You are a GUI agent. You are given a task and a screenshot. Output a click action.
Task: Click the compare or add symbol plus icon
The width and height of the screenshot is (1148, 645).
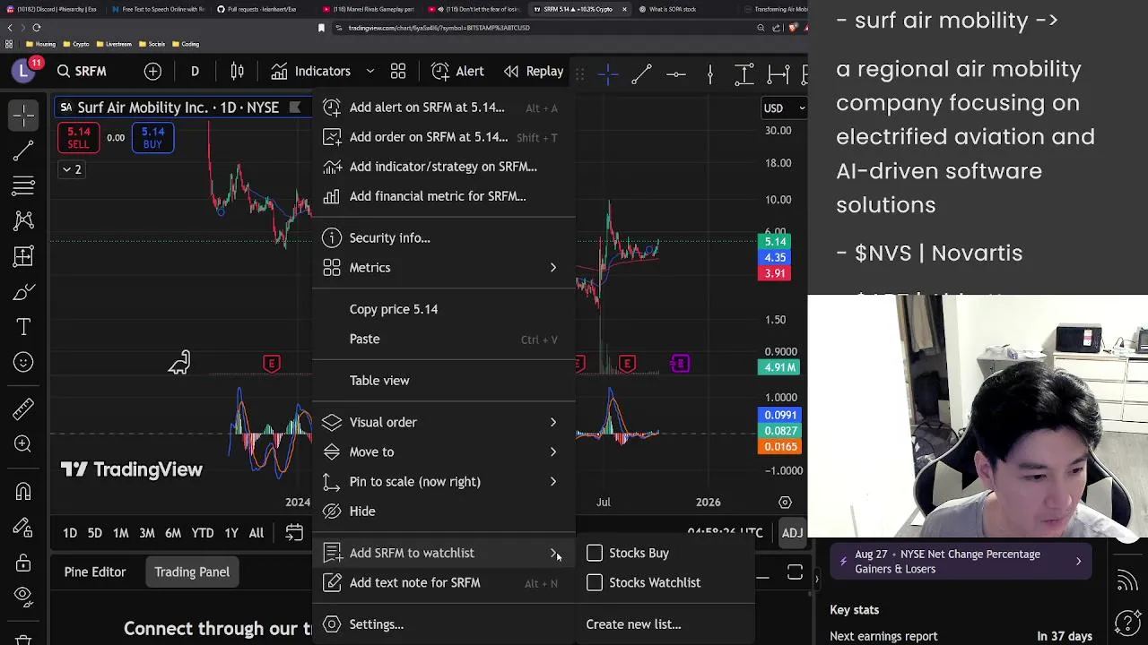click(x=152, y=71)
